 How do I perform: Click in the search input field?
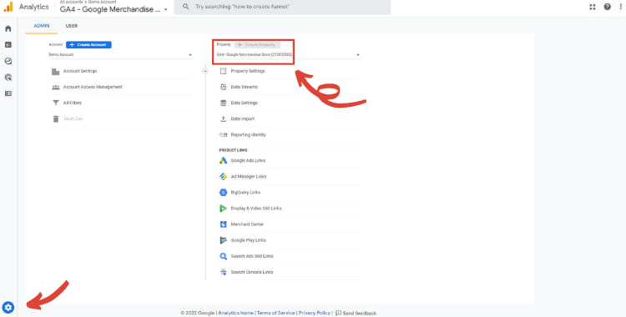click(x=282, y=7)
